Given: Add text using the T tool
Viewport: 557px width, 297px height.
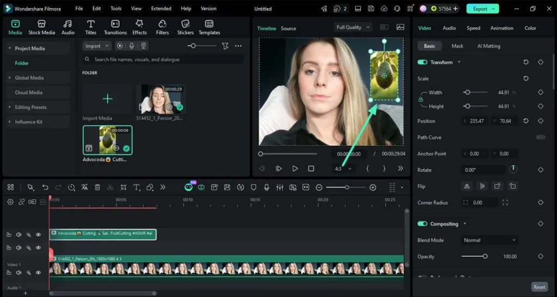Looking at the screenshot, I should (137, 187).
